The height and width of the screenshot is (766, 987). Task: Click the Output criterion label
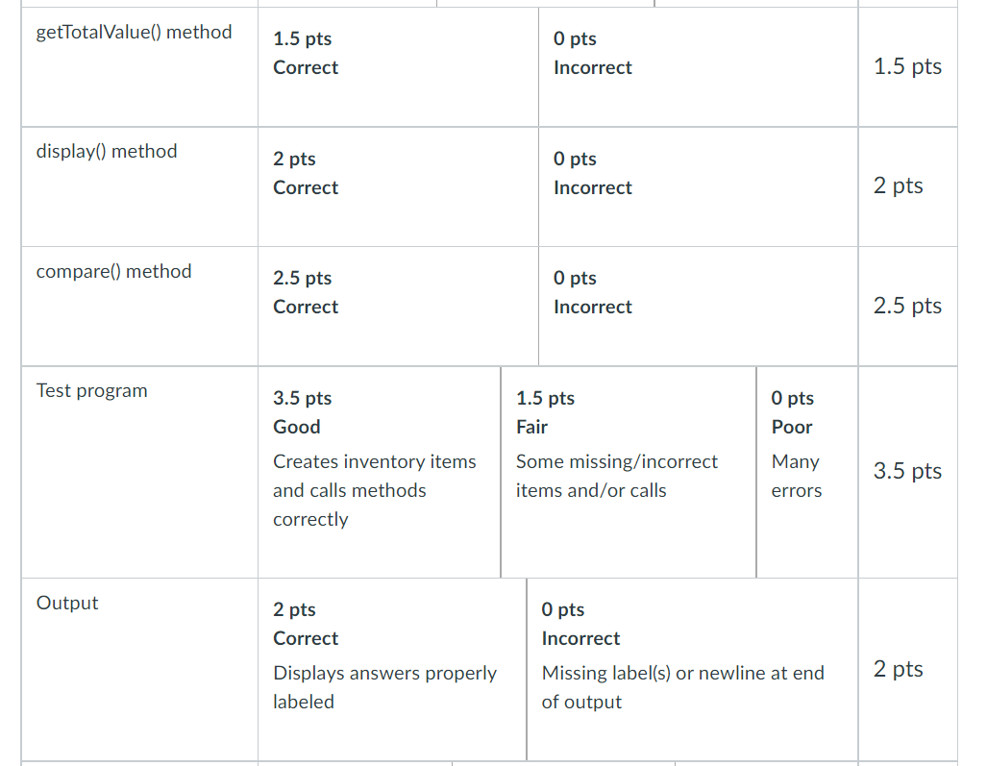click(67, 603)
